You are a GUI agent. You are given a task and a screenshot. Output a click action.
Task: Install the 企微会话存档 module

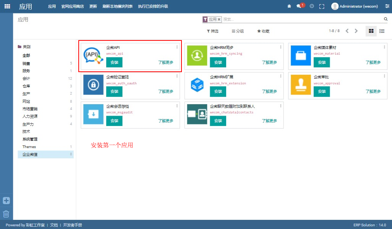point(114,121)
